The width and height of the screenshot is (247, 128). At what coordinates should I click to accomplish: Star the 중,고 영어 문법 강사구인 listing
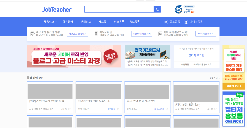click(x=166, y=109)
